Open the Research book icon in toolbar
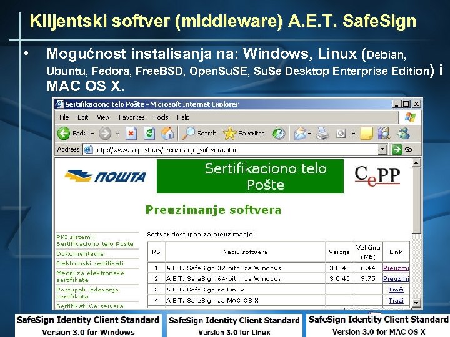This screenshot has width=450, height=337. pos(384,134)
